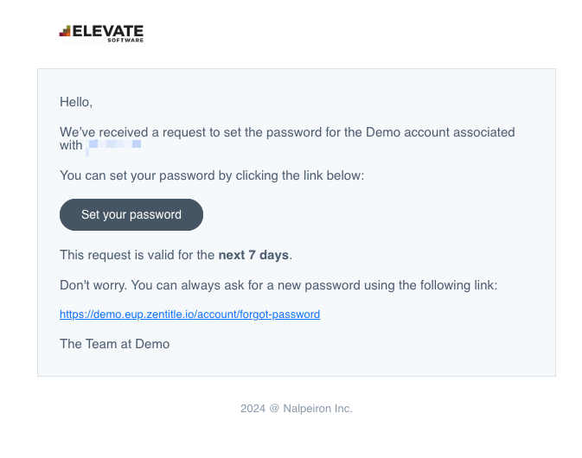The height and width of the screenshot is (458, 582).
Task: Click the "Set your password" button
Action: (x=131, y=214)
